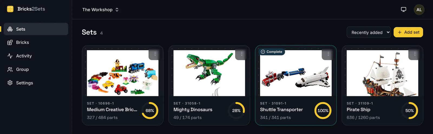The height and width of the screenshot is (134, 433).
Task: Open the Recently added sort dropdown
Action: (x=369, y=32)
